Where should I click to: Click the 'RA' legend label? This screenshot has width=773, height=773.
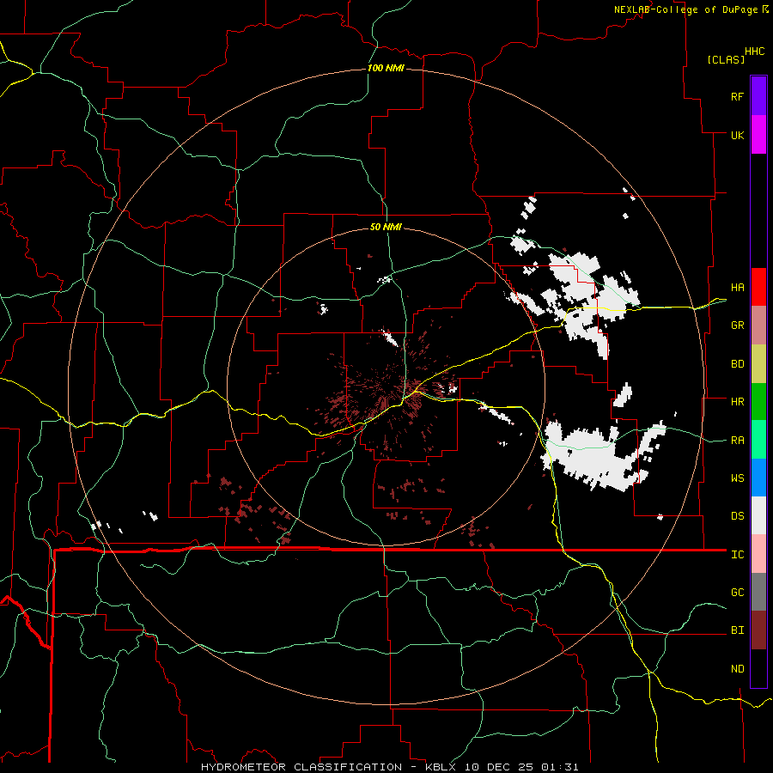[x=737, y=441]
